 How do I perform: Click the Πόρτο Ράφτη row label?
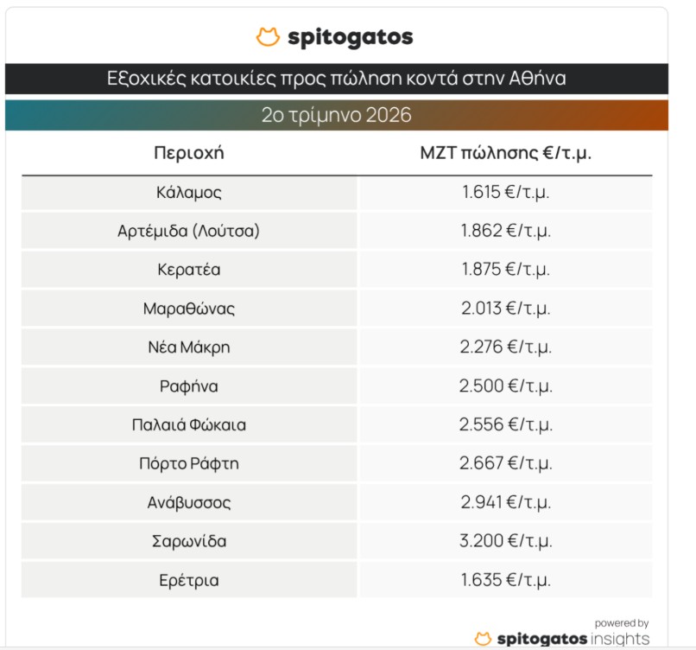[x=188, y=464]
